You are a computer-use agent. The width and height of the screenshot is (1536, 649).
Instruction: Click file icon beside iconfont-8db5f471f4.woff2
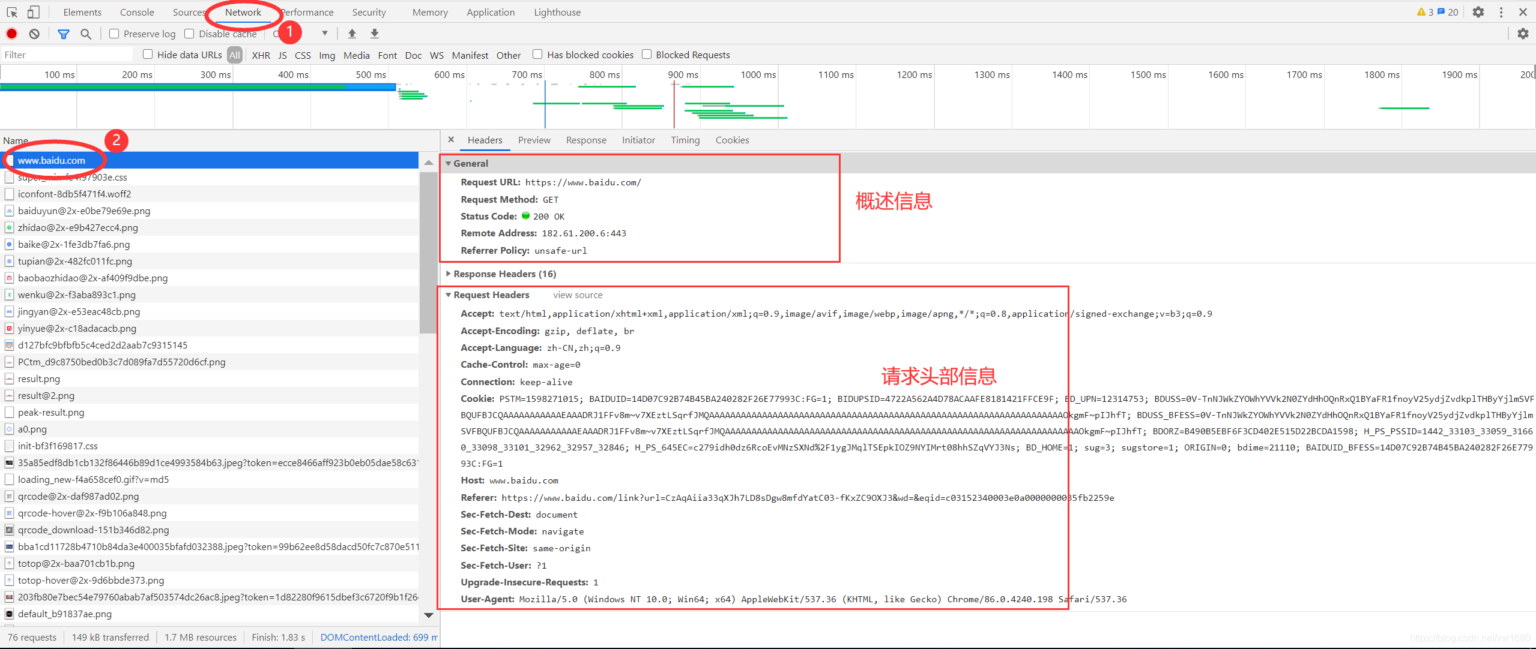(9, 194)
